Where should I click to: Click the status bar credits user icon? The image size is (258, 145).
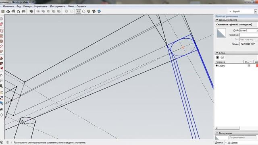coord(8,142)
